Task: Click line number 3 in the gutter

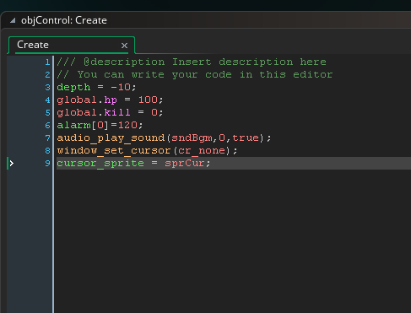Action: tap(48, 87)
